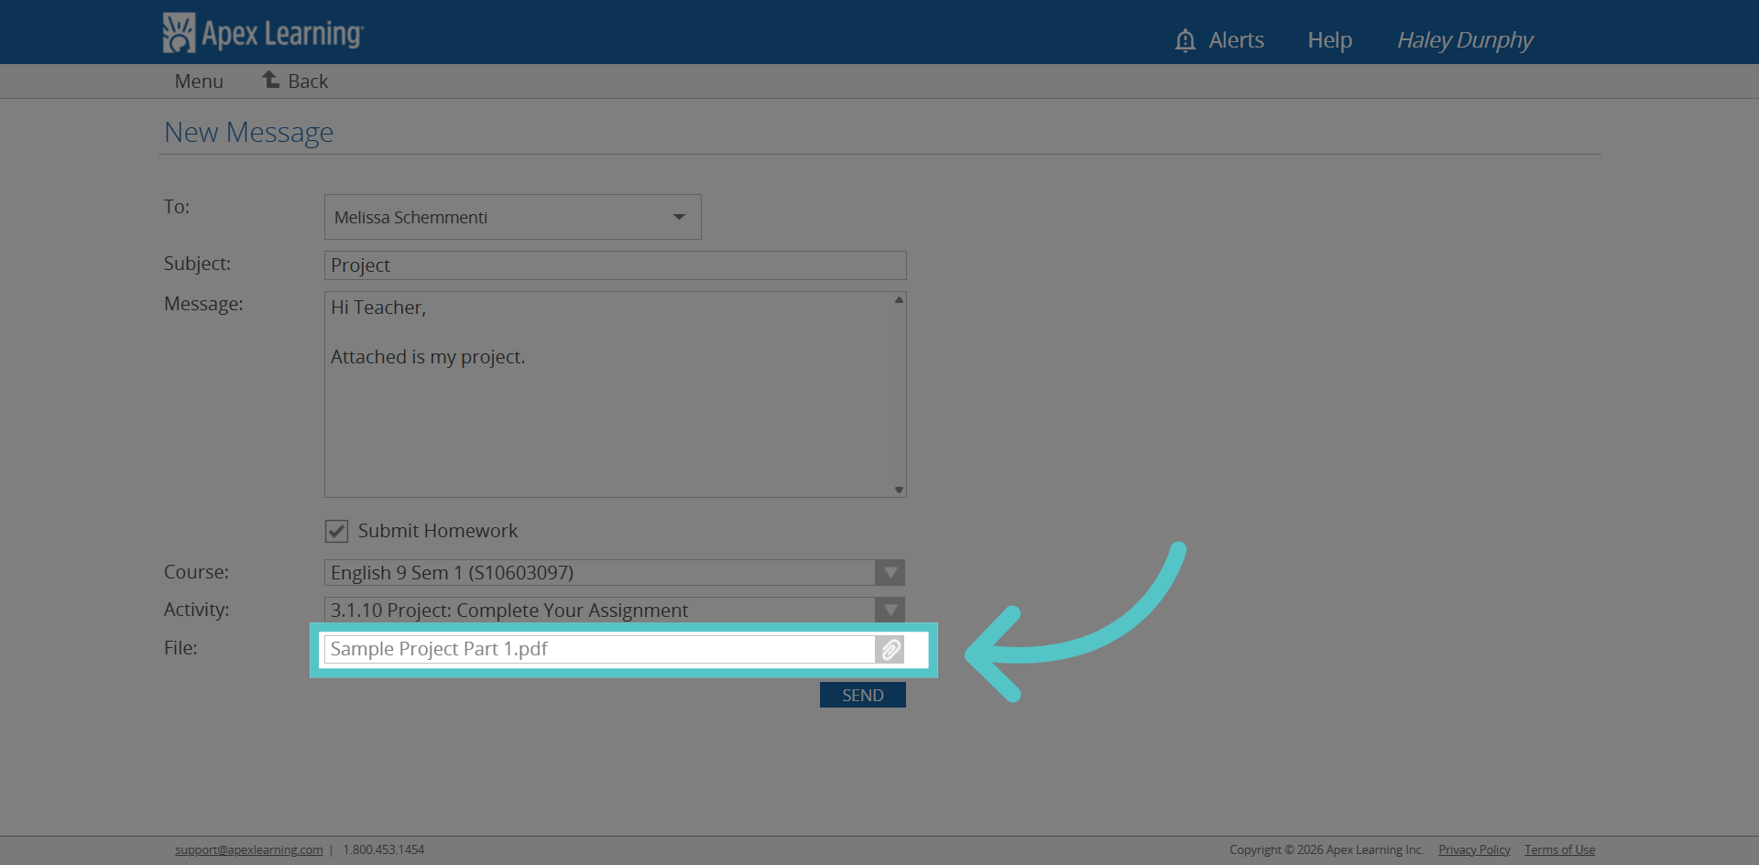Image resolution: width=1759 pixels, height=865 pixels.
Task: Uncheck the Submit Homework checkbox
Action: 336,531
